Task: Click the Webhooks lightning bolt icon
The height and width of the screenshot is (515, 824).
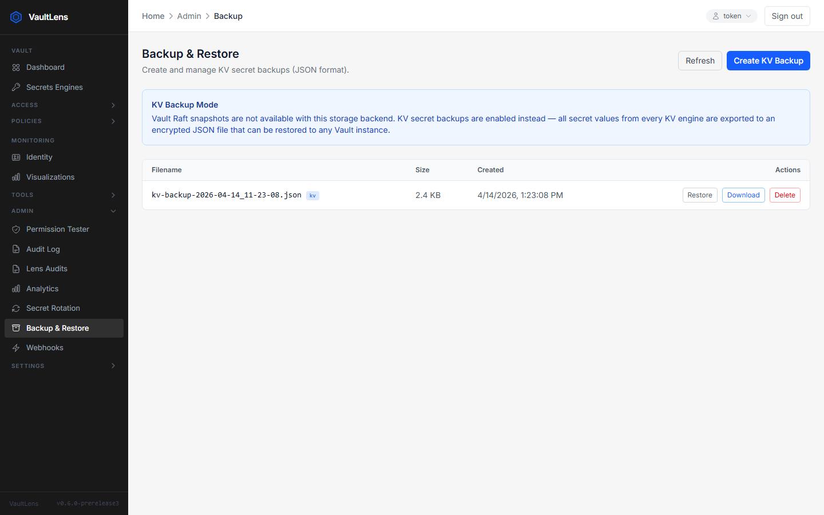Action: (16, 348)
